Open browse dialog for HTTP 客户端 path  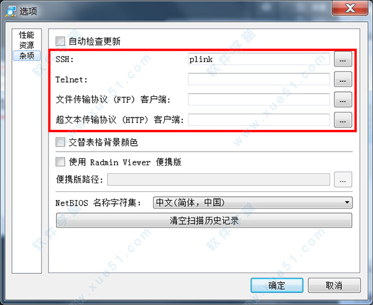(343, 120)
